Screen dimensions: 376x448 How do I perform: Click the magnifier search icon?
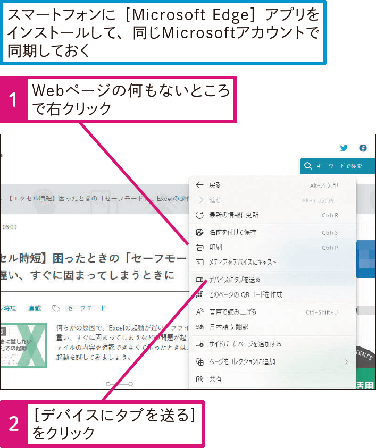coord(308,166)
